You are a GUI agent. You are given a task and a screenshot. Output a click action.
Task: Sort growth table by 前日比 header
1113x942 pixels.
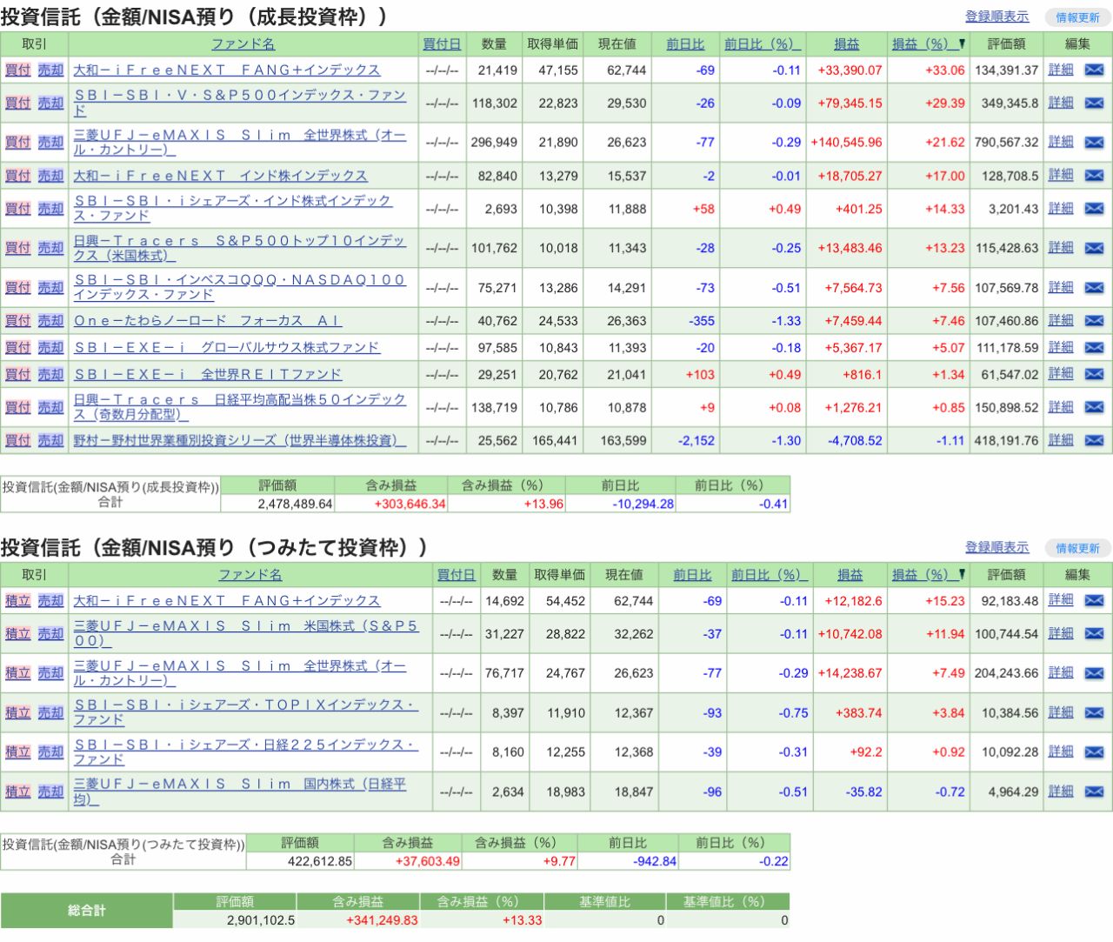685,43
